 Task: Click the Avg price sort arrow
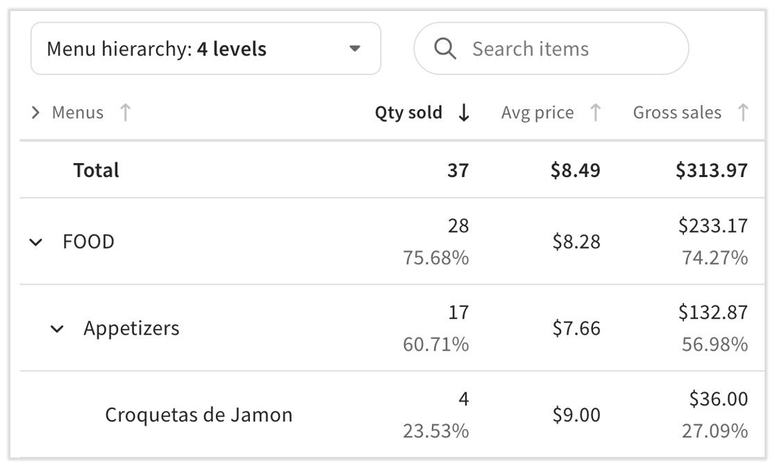[x=595, y=113]
